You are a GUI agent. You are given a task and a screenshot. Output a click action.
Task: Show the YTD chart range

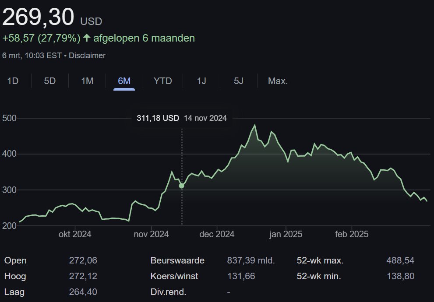click(x=163, y=81)
